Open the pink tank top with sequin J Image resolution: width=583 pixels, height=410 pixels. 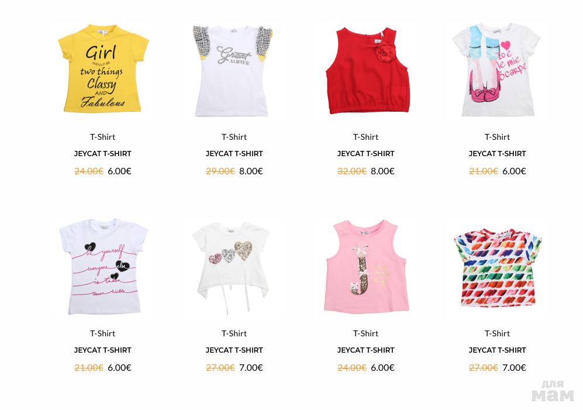click(366, 266)
